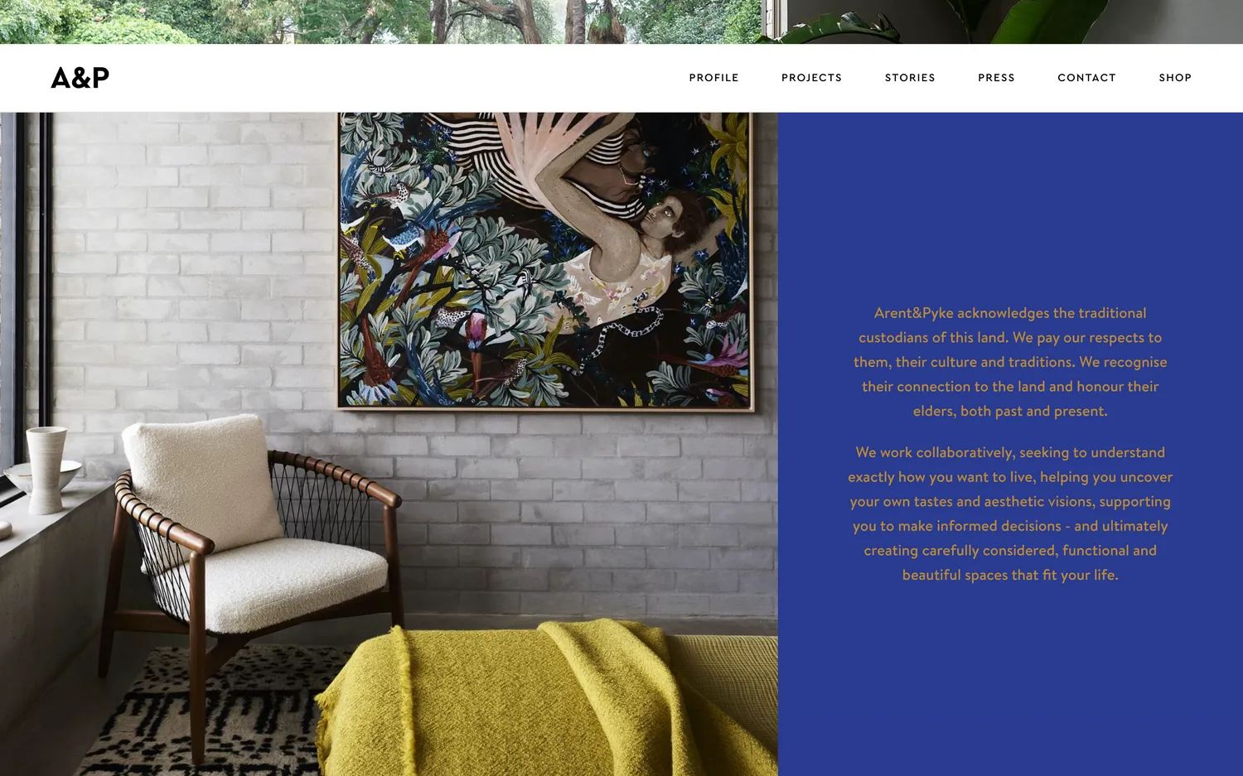Image resolution: width=1243 pixels, height=776 pixels.
Task: Visit the Shop link
Action: [x=1175, y=78]
